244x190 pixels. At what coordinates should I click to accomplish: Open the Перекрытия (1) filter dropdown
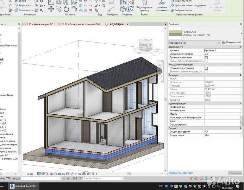coord(194,43)
